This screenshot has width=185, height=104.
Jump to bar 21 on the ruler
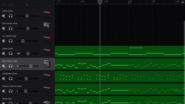(154, 1)
